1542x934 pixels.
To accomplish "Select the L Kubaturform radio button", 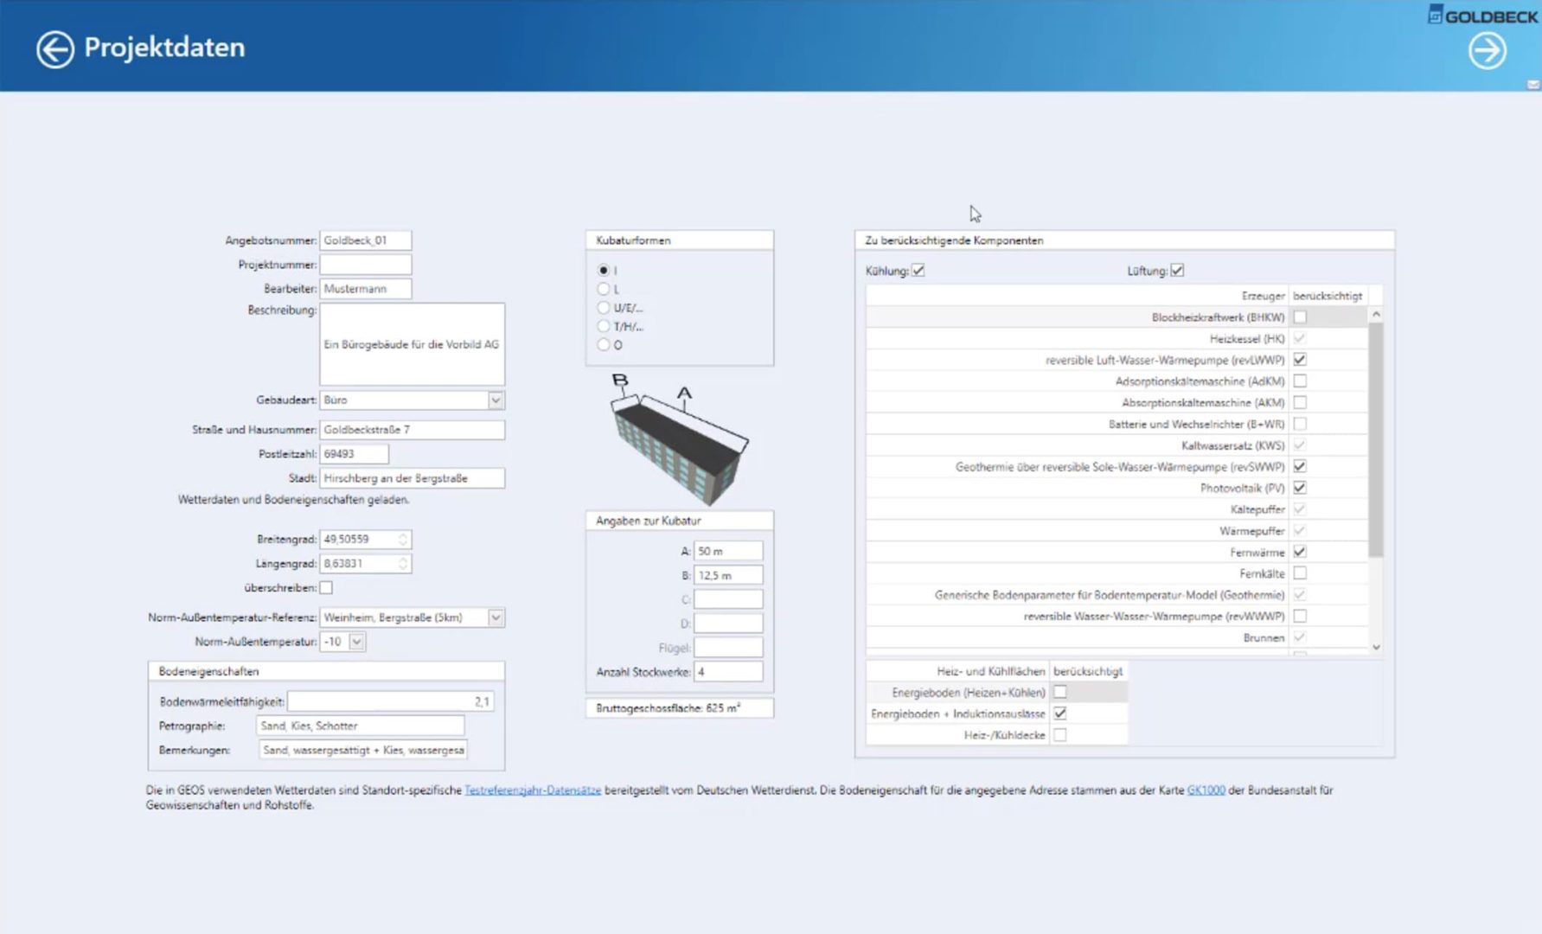I will tap(604, 289).
